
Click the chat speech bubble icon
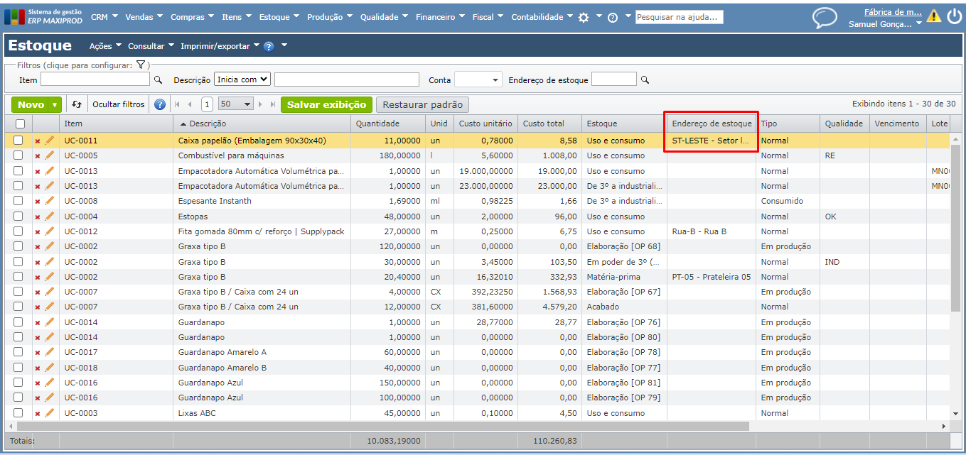click(825, 17)
